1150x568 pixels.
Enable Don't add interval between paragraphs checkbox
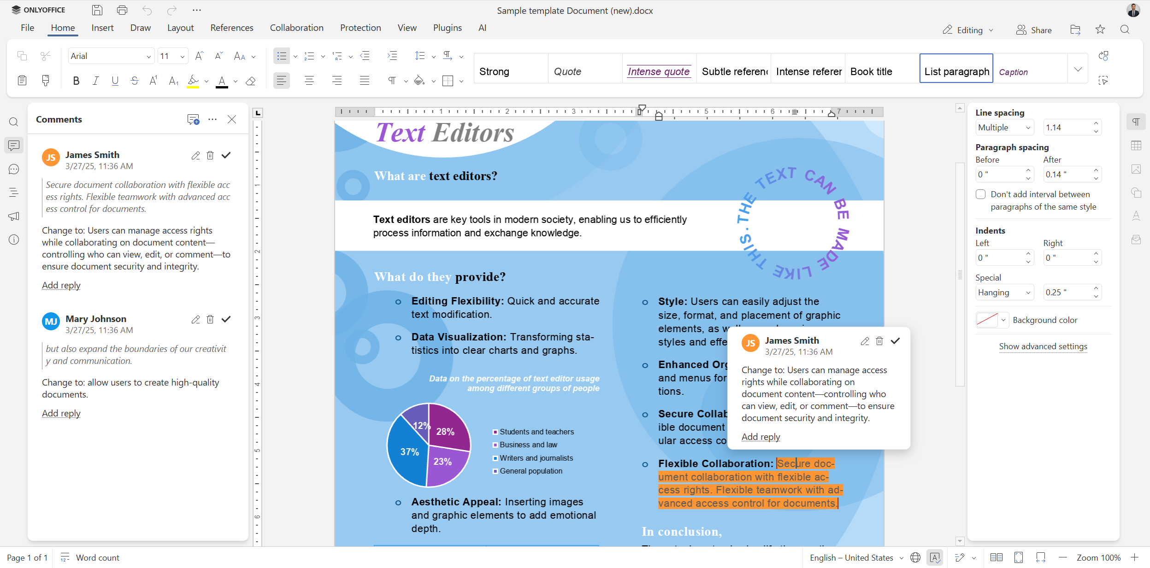pos(981,194)
